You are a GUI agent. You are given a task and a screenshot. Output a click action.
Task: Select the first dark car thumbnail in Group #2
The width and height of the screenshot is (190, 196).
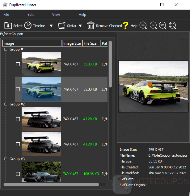click(41, 119)
